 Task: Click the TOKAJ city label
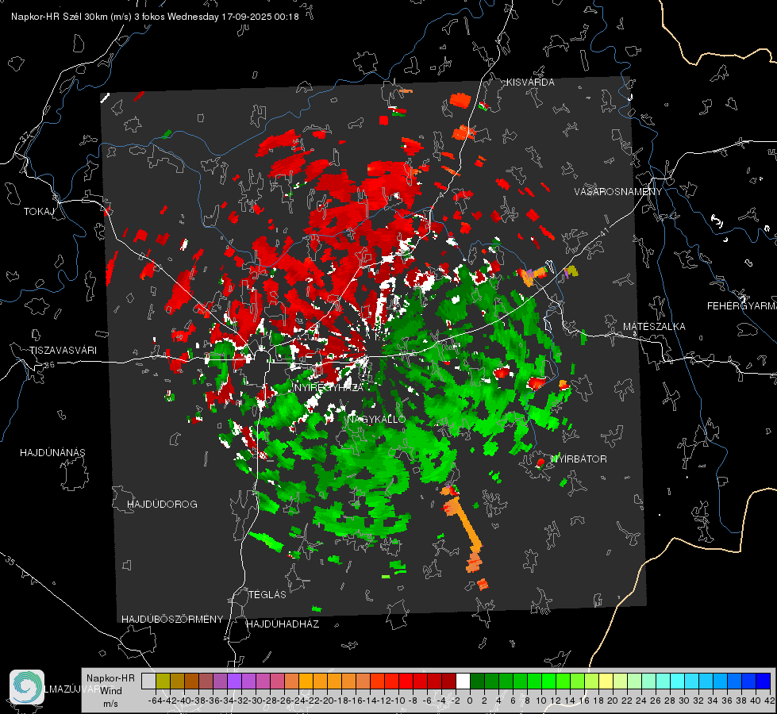(39, 212)
